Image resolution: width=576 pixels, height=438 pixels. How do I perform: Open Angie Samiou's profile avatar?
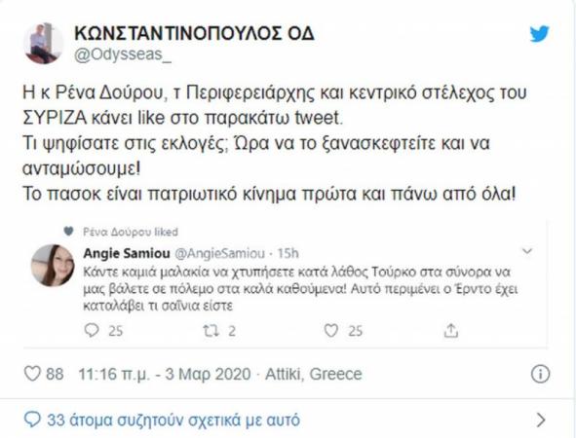(x=53, y=265)
